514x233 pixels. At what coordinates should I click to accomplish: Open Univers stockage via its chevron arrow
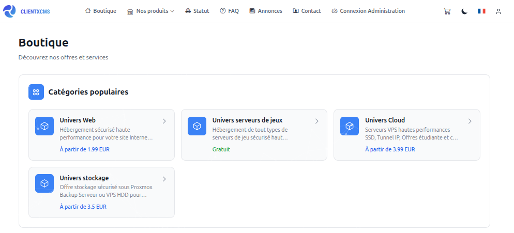pyautogui.click(x=164, y=179)
